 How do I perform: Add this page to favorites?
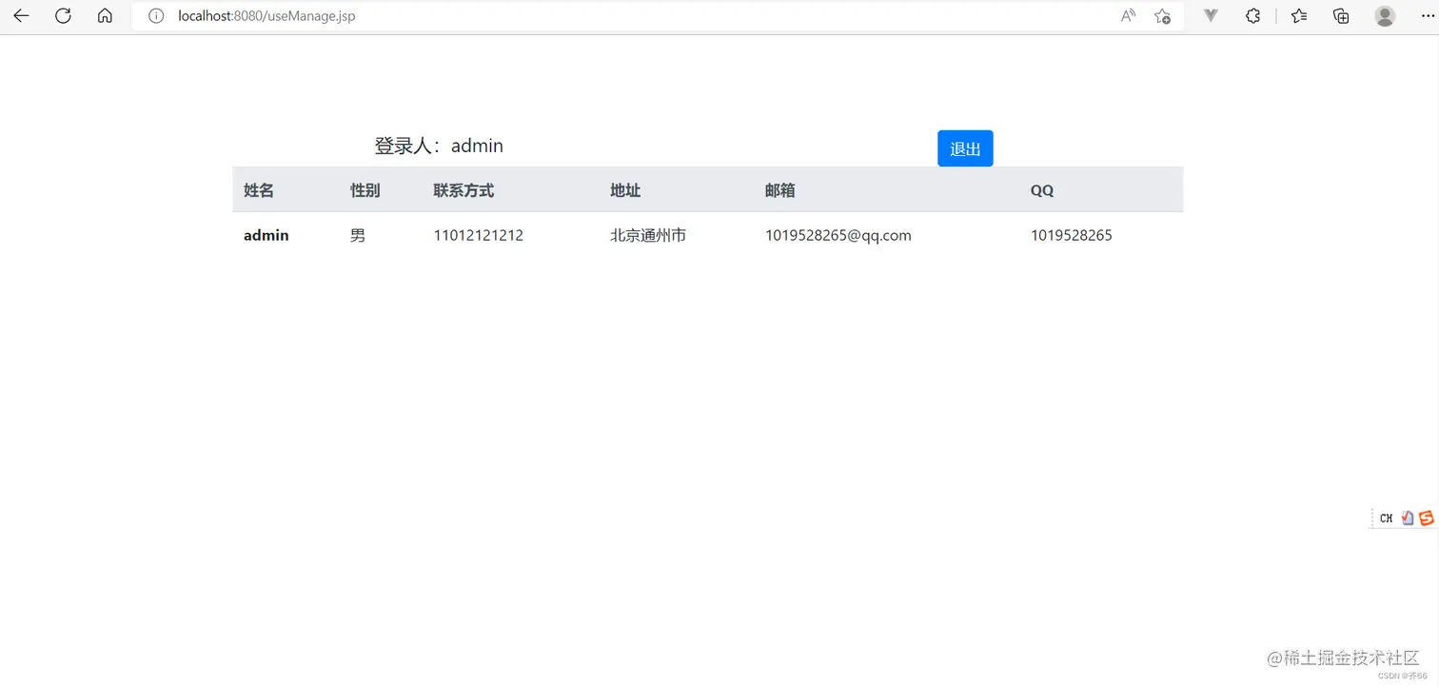point(1162,16)
